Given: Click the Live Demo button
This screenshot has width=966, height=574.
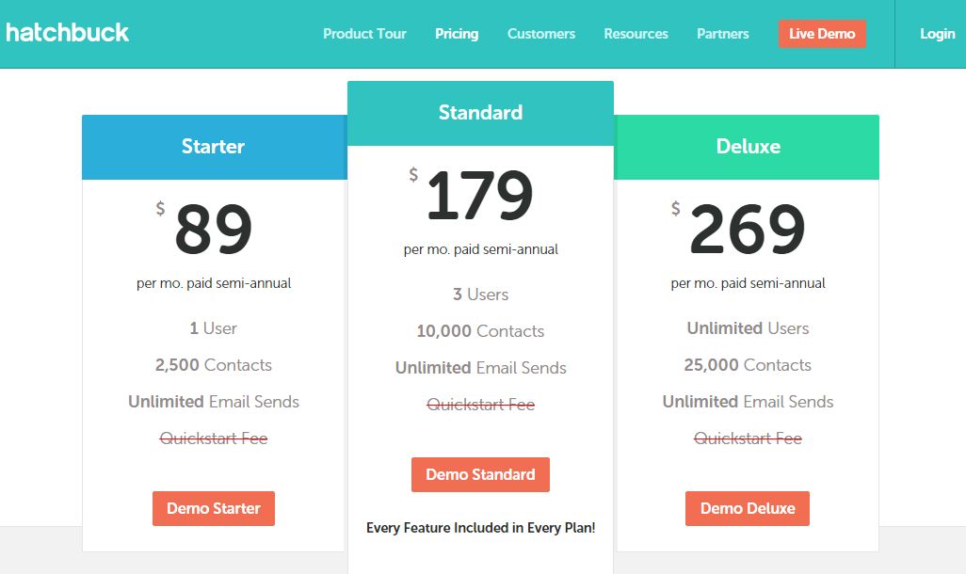Looking at the screenshot, I should [822, 34].
